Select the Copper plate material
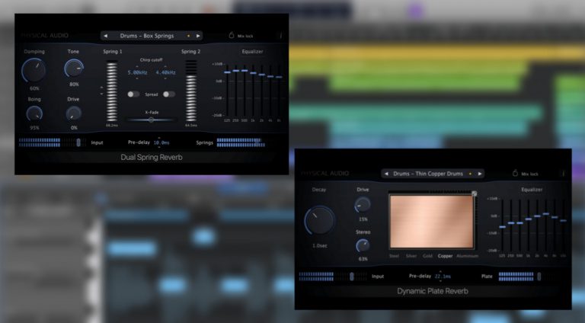The width and height of the screenshot is (585, 323). tap(445, 256)
